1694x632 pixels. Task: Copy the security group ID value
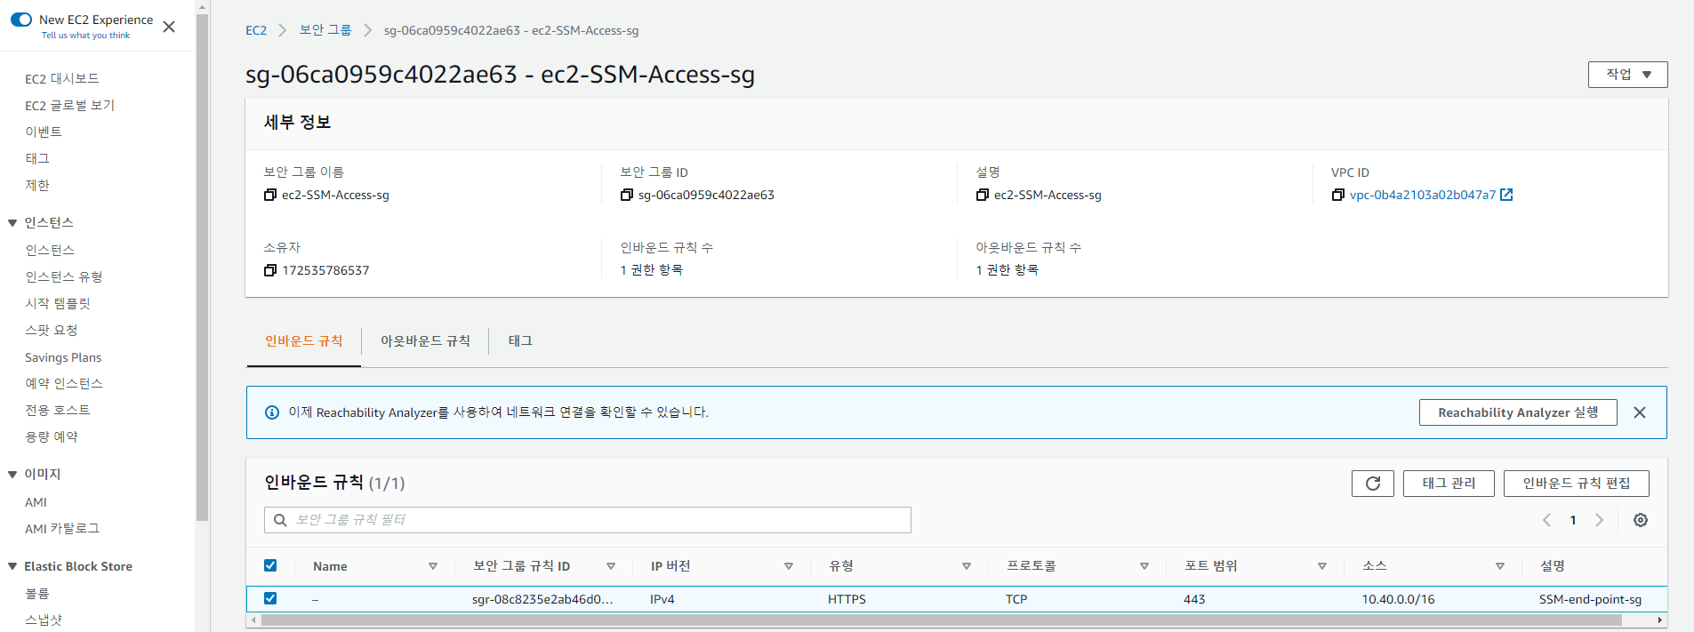pos(627,195)
